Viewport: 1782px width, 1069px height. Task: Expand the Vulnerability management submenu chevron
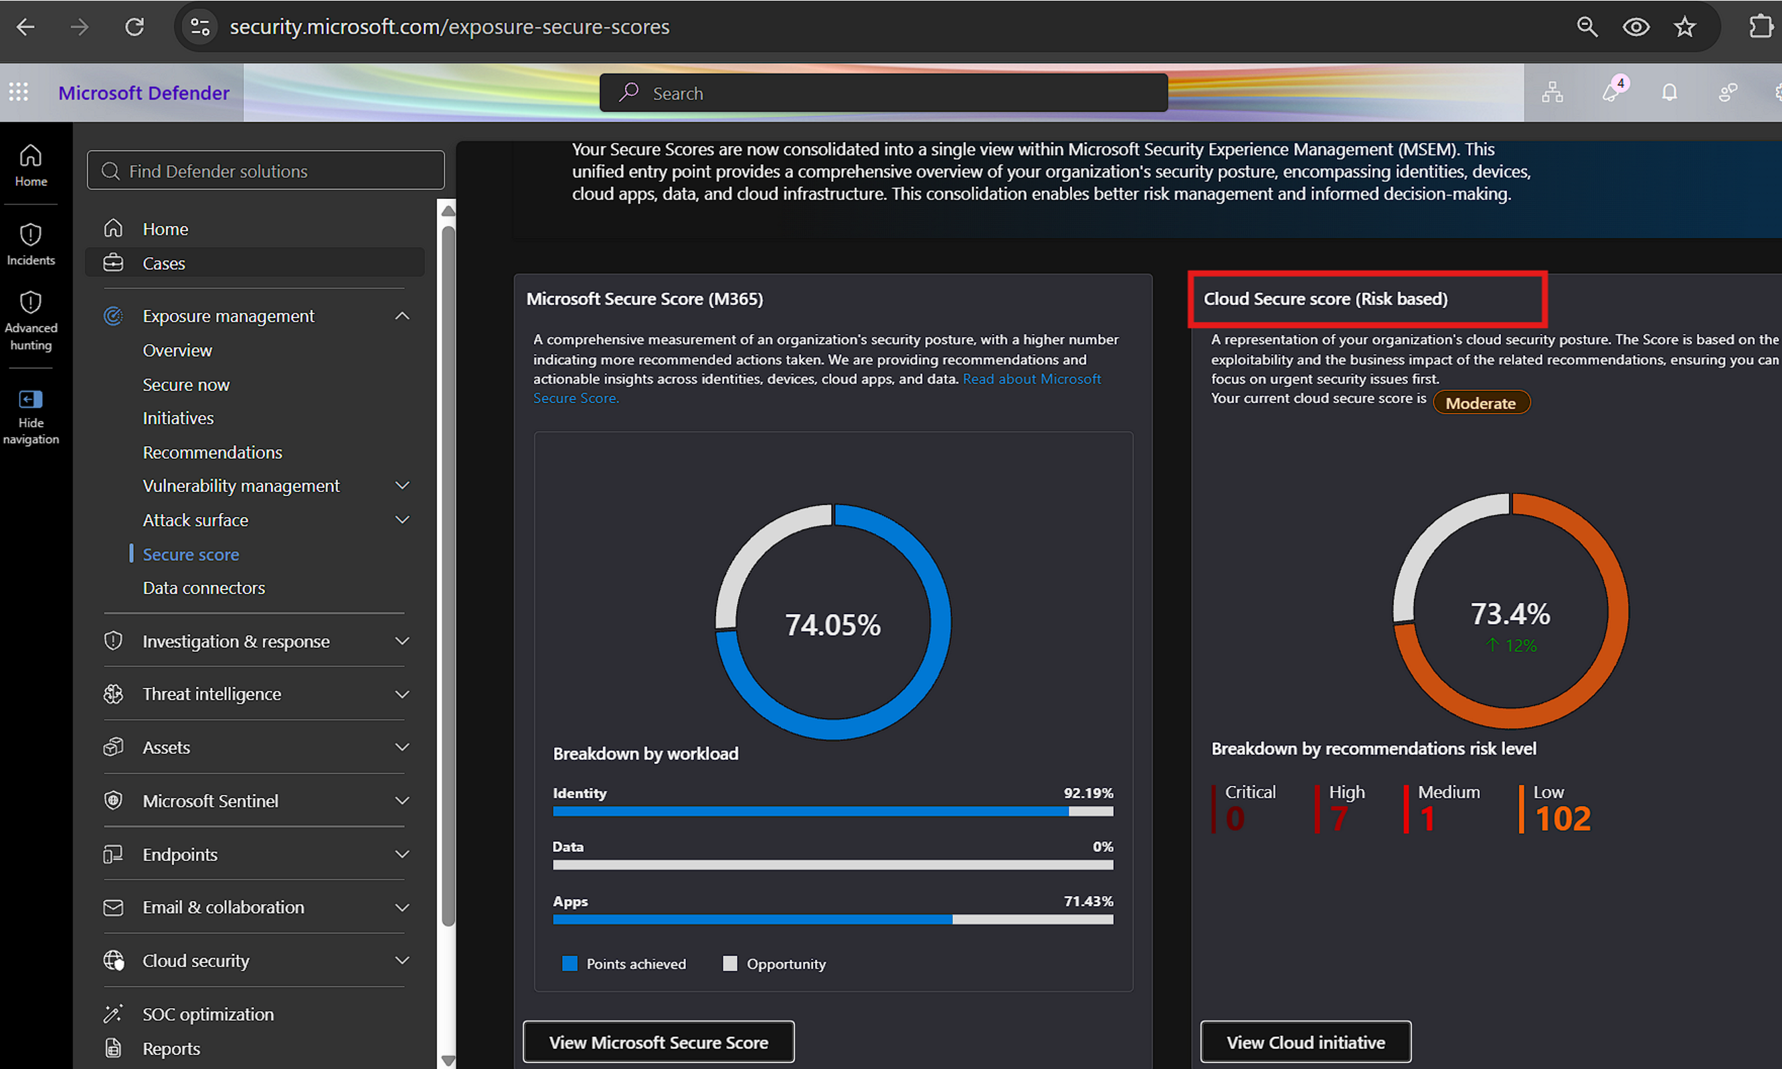(x=402, y=485)
